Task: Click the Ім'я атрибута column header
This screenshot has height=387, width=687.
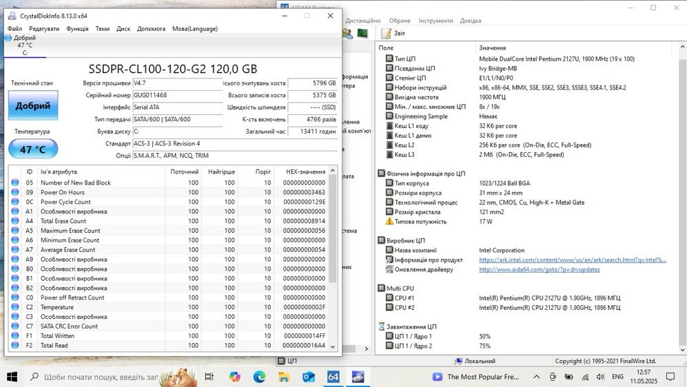Action: [x=102, y=171]
